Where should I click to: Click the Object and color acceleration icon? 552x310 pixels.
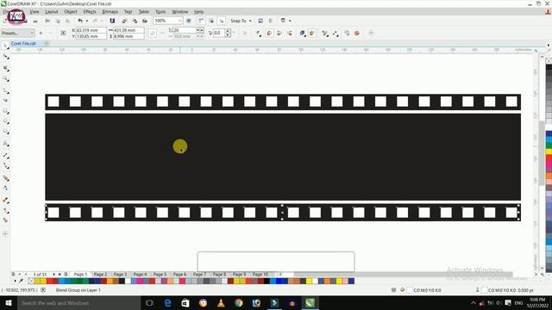[302, 33]
